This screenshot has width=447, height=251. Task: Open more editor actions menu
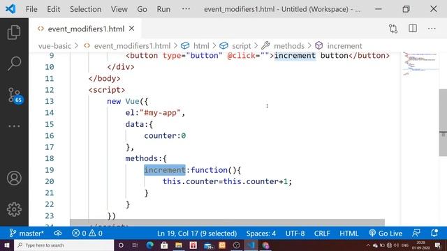(432, 29)
